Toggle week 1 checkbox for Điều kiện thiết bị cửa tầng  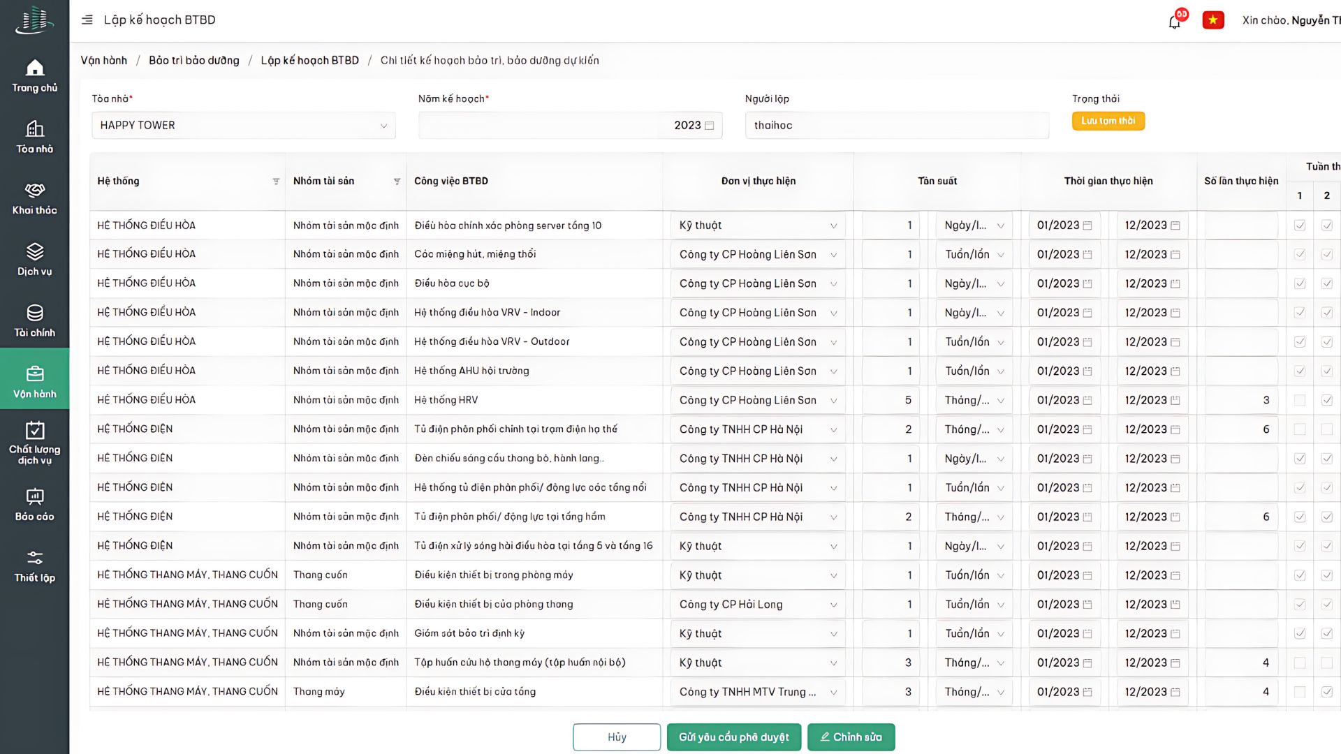tap(1300, 692)
